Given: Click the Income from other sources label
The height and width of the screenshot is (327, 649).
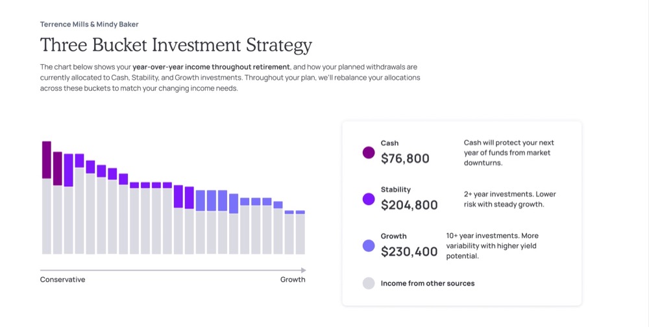Looking at the screenshot, I should 428,284.
